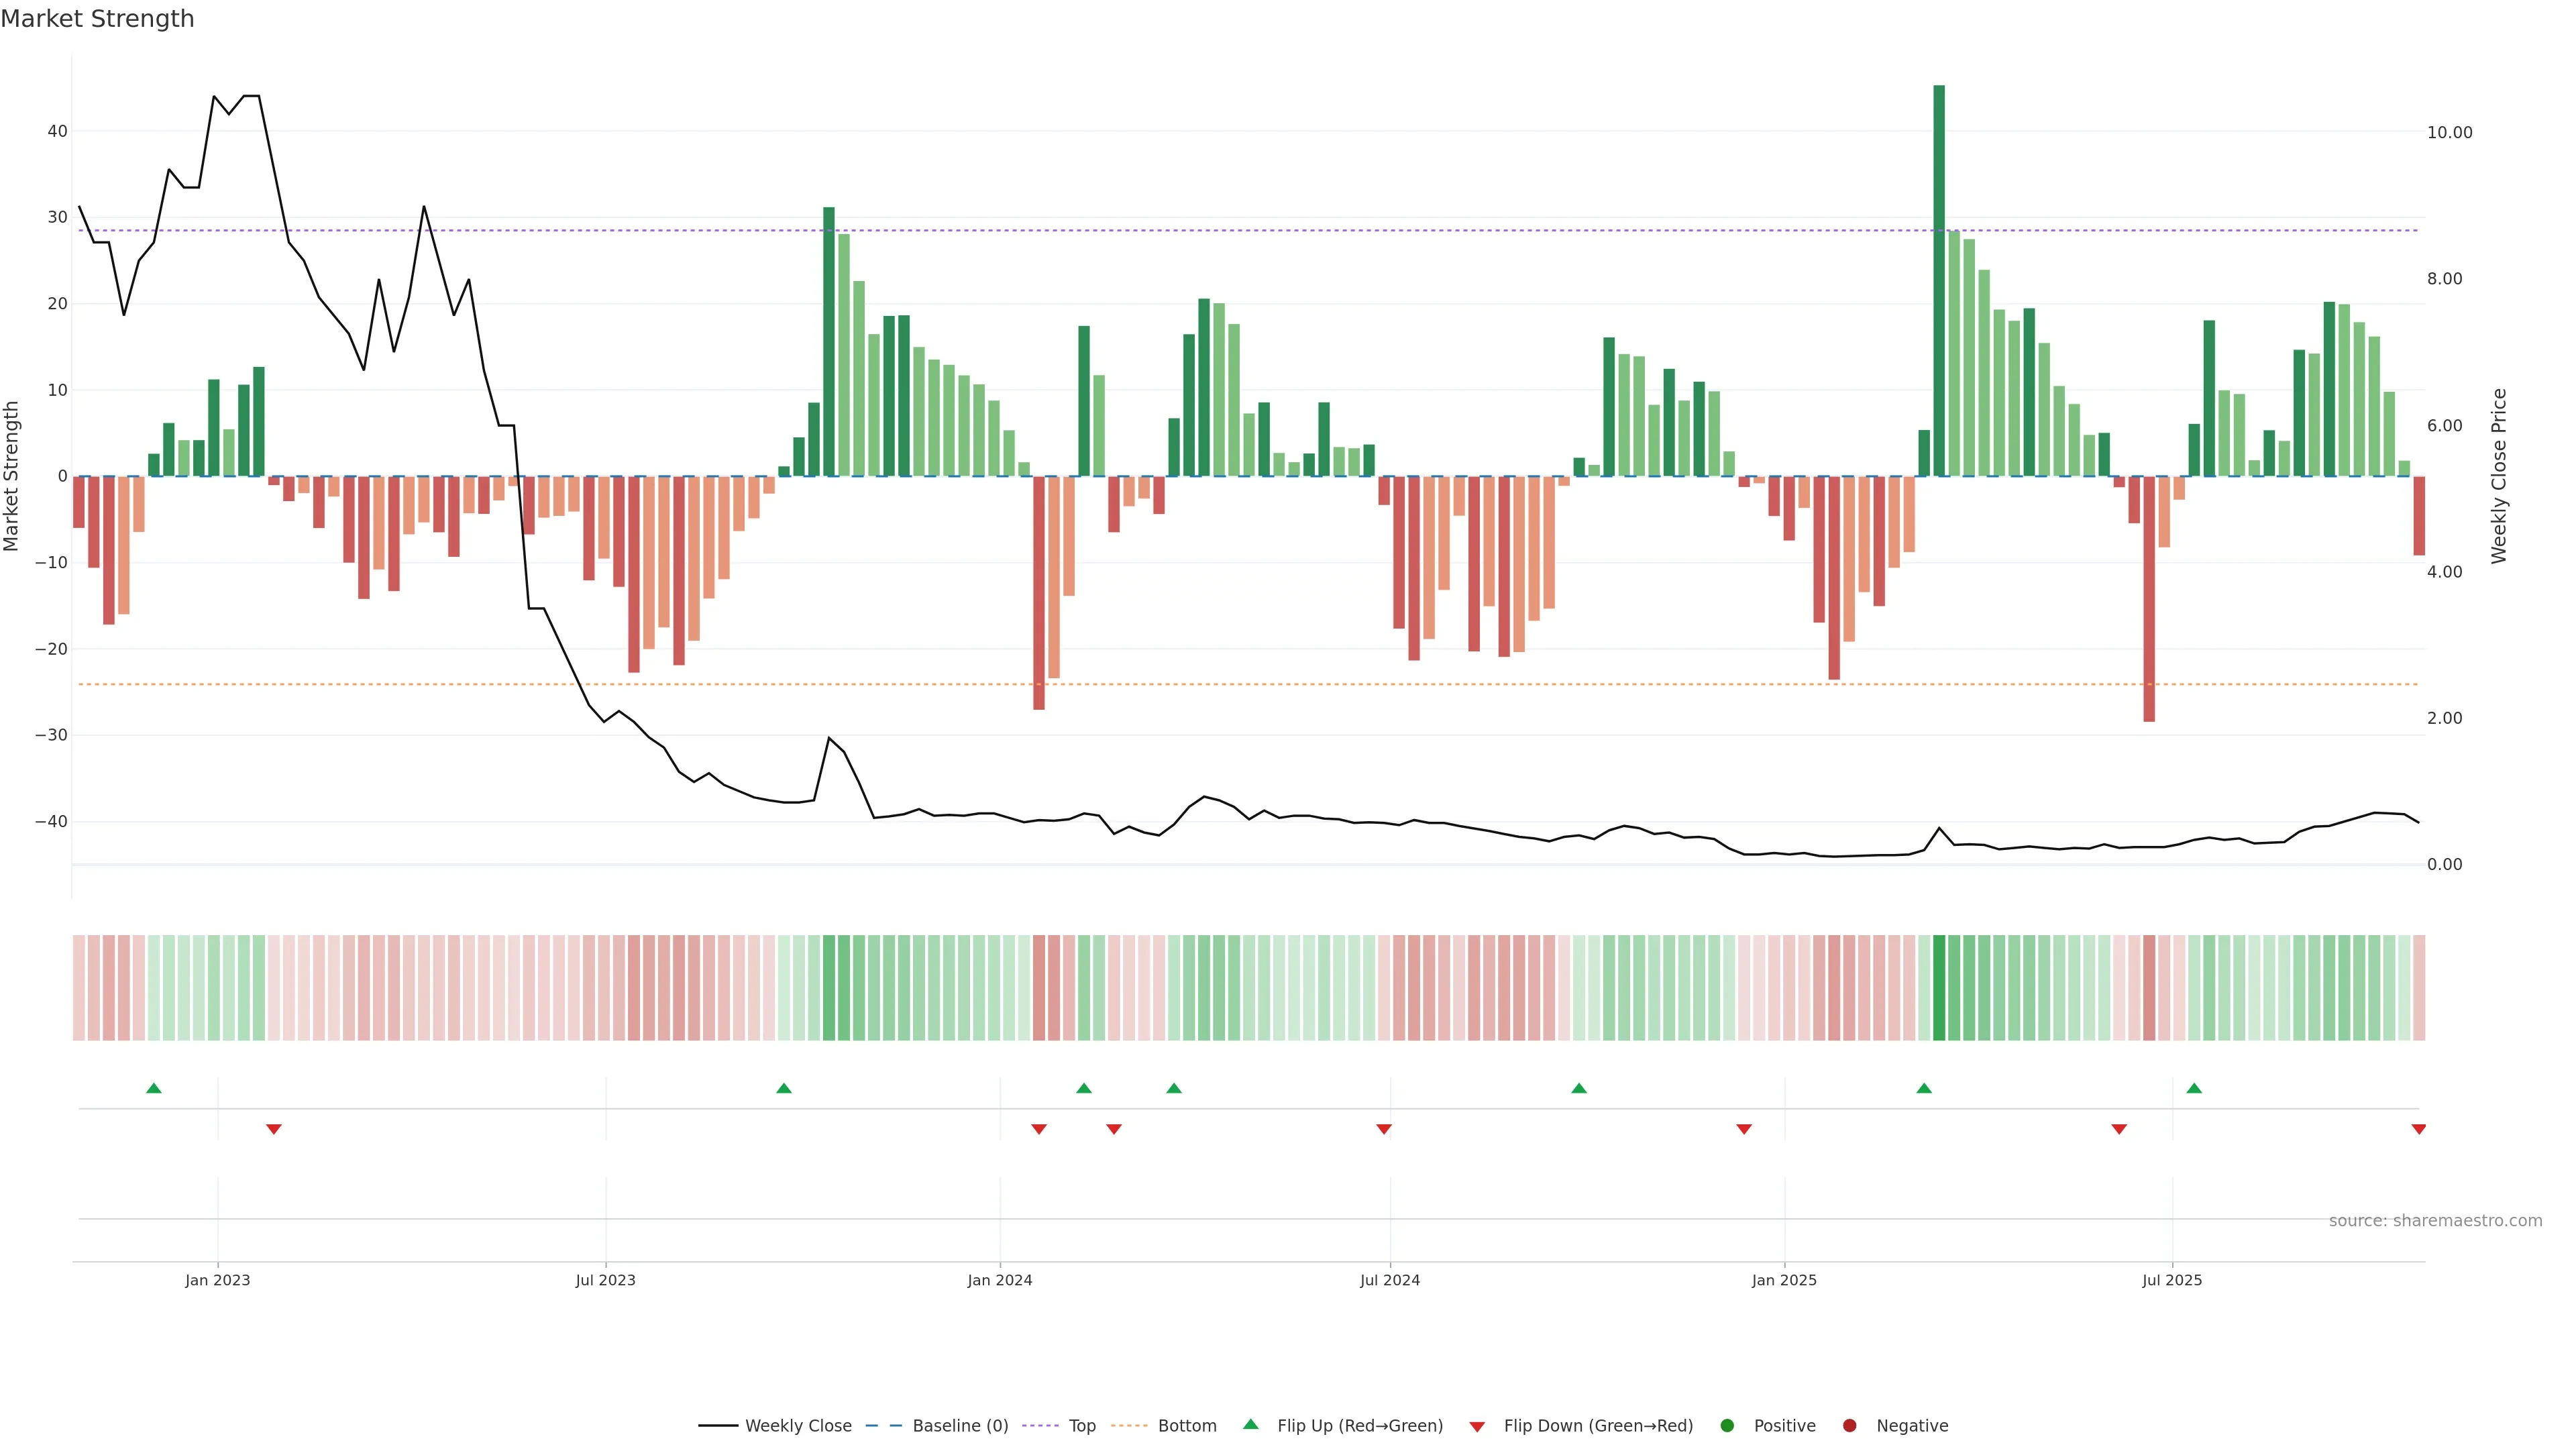Click the Flip Down red triangle legend icon
The image size is (2576, 1449).
tap(1476, 1426)
